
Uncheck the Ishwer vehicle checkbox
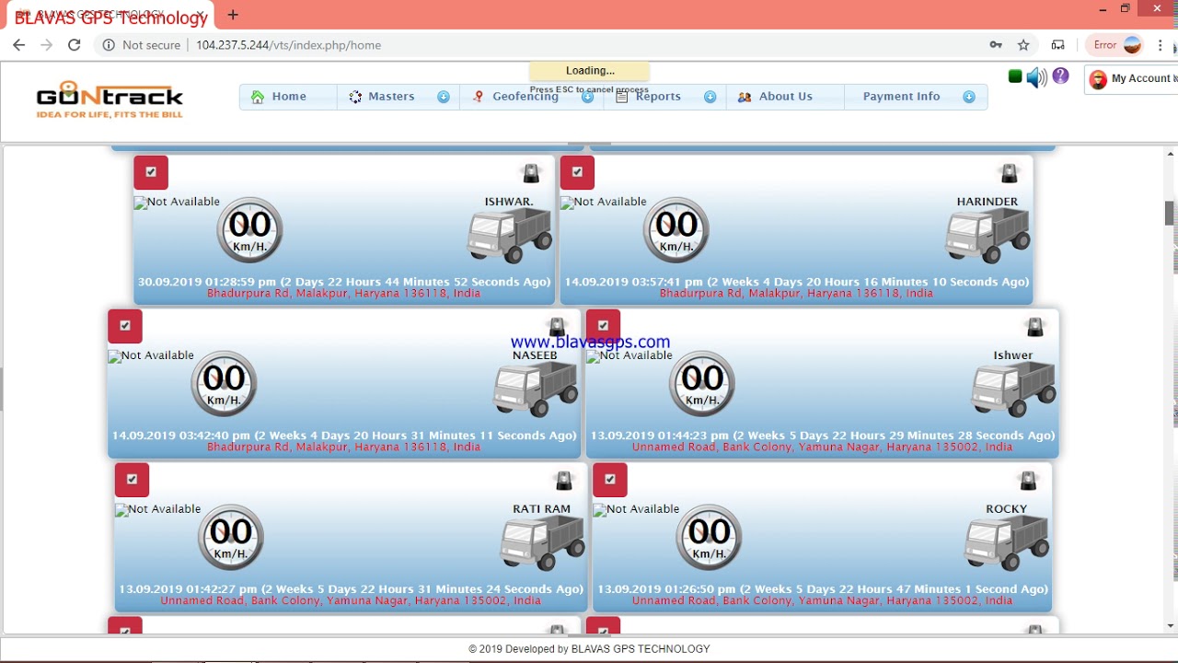[604, 326]
